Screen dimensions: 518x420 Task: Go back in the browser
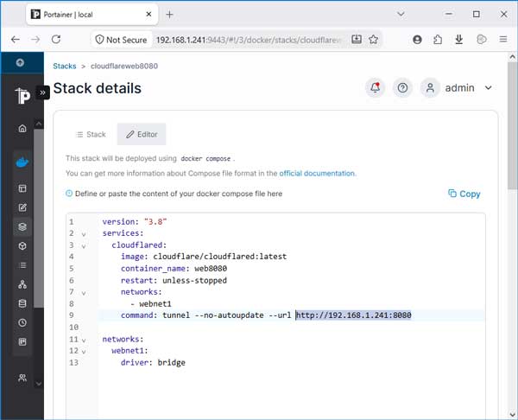pos(16,40)
